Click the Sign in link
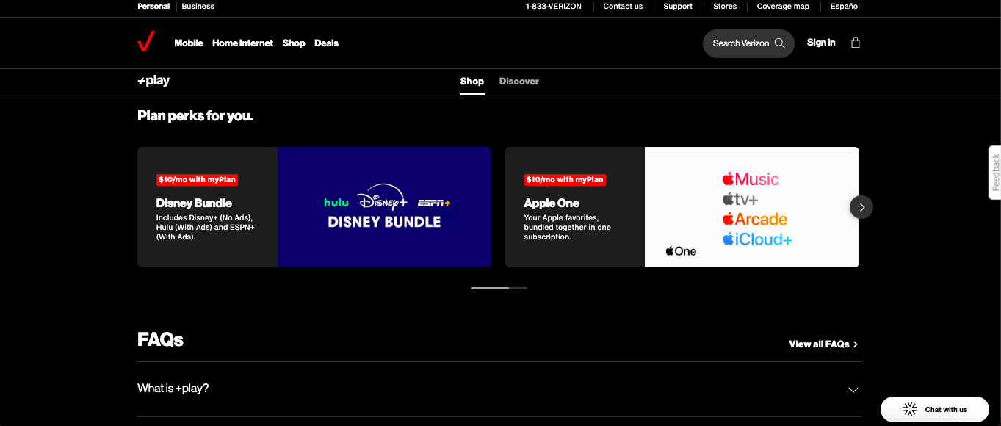Screen dimensions: 1001x426 tap(821, 43)
